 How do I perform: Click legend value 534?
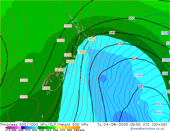42,130
